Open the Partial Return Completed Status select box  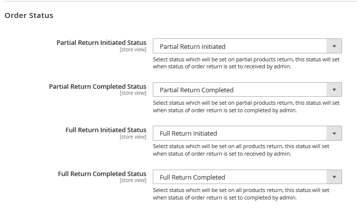[x=247, y=90]
